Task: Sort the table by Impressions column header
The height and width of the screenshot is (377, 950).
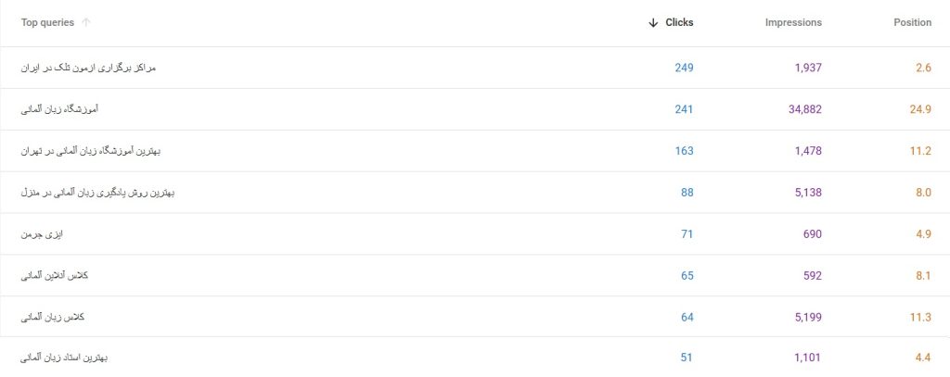Action: [793, 22]
